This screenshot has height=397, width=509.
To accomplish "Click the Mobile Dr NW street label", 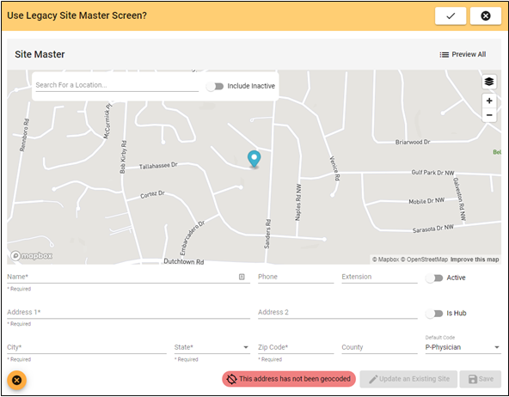I will coord(426,201).
